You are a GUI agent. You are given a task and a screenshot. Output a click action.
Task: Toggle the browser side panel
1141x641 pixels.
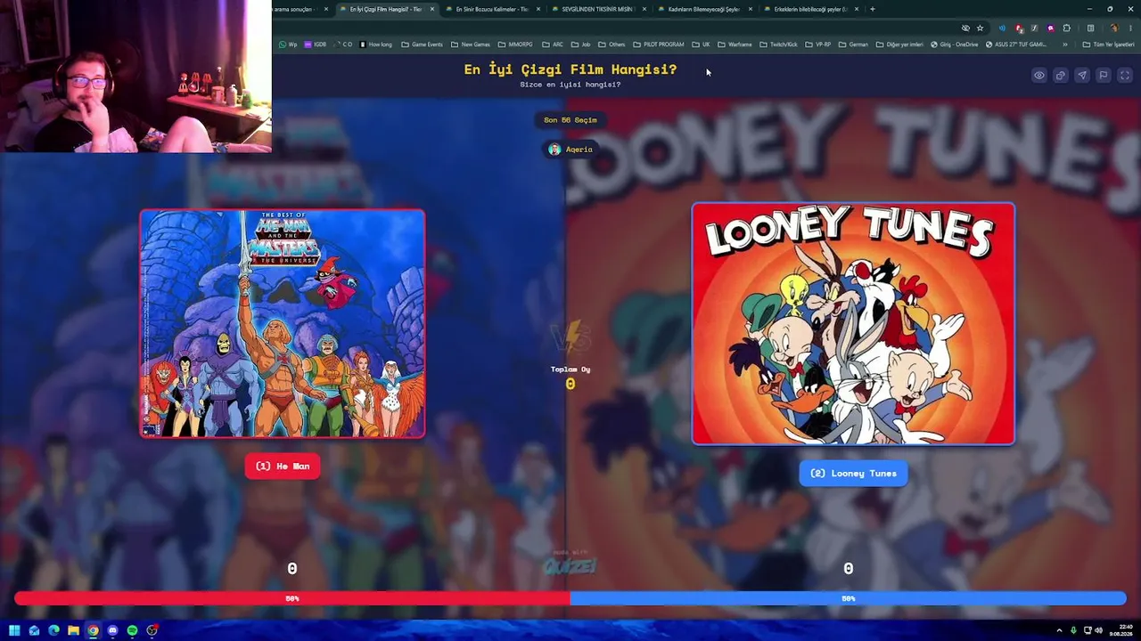(x=1090, y=28)
